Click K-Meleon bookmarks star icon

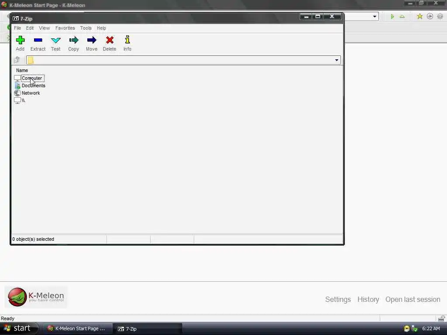pyautogui.click(x=419, y=16)
